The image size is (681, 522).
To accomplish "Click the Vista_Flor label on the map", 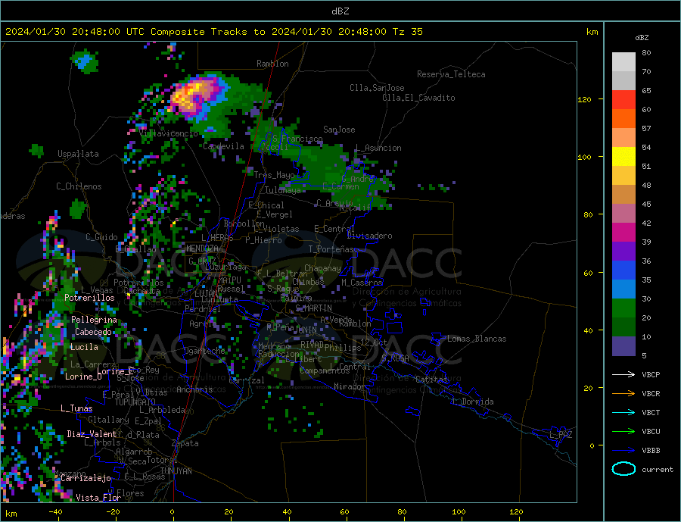I will tap(98, 498).
